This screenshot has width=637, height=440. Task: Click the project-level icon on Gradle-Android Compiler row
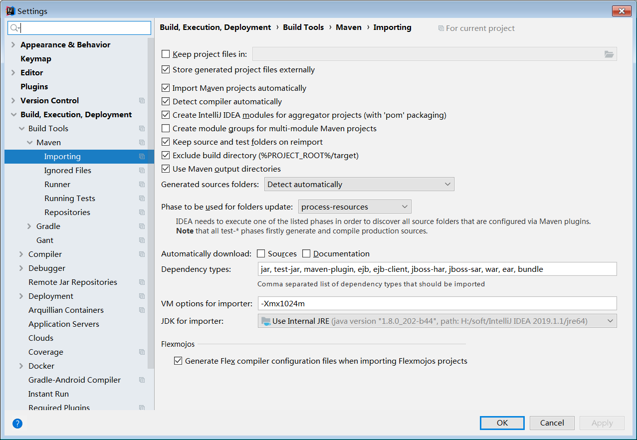(x=142, y=380)
